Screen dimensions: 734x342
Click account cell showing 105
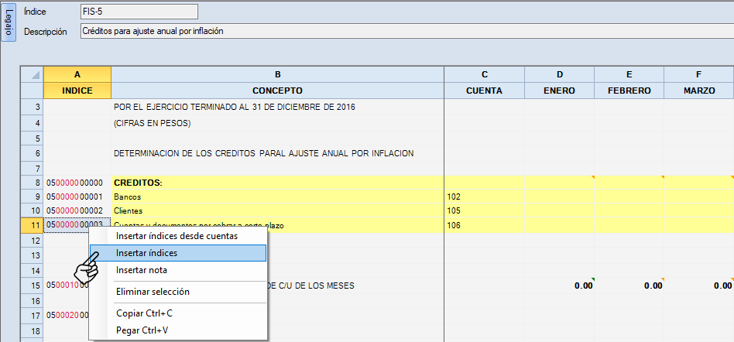[484, 210]
